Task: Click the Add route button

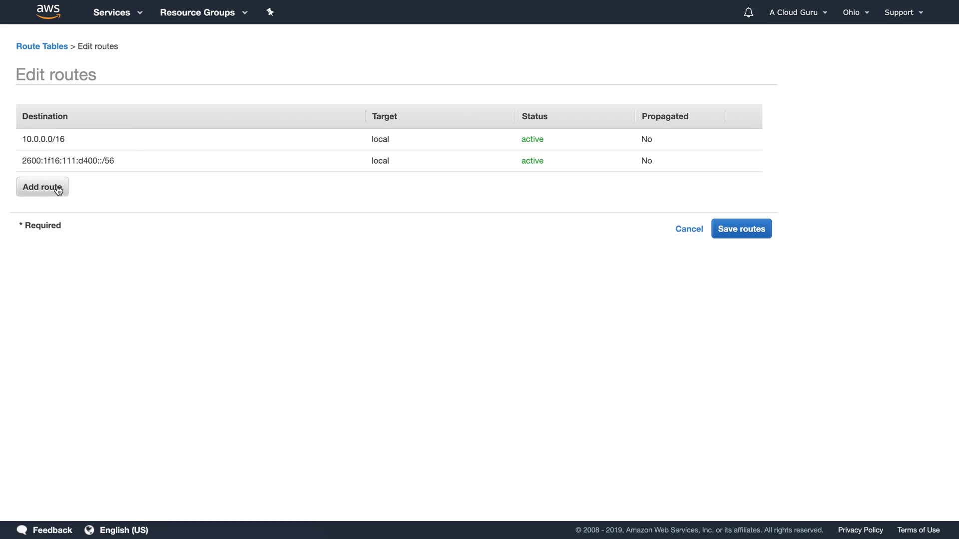Action: click(42, 187)
